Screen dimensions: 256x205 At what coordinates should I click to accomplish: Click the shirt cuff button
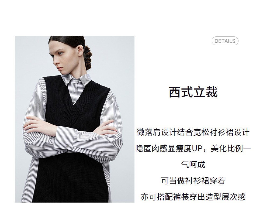coord(67,145)
